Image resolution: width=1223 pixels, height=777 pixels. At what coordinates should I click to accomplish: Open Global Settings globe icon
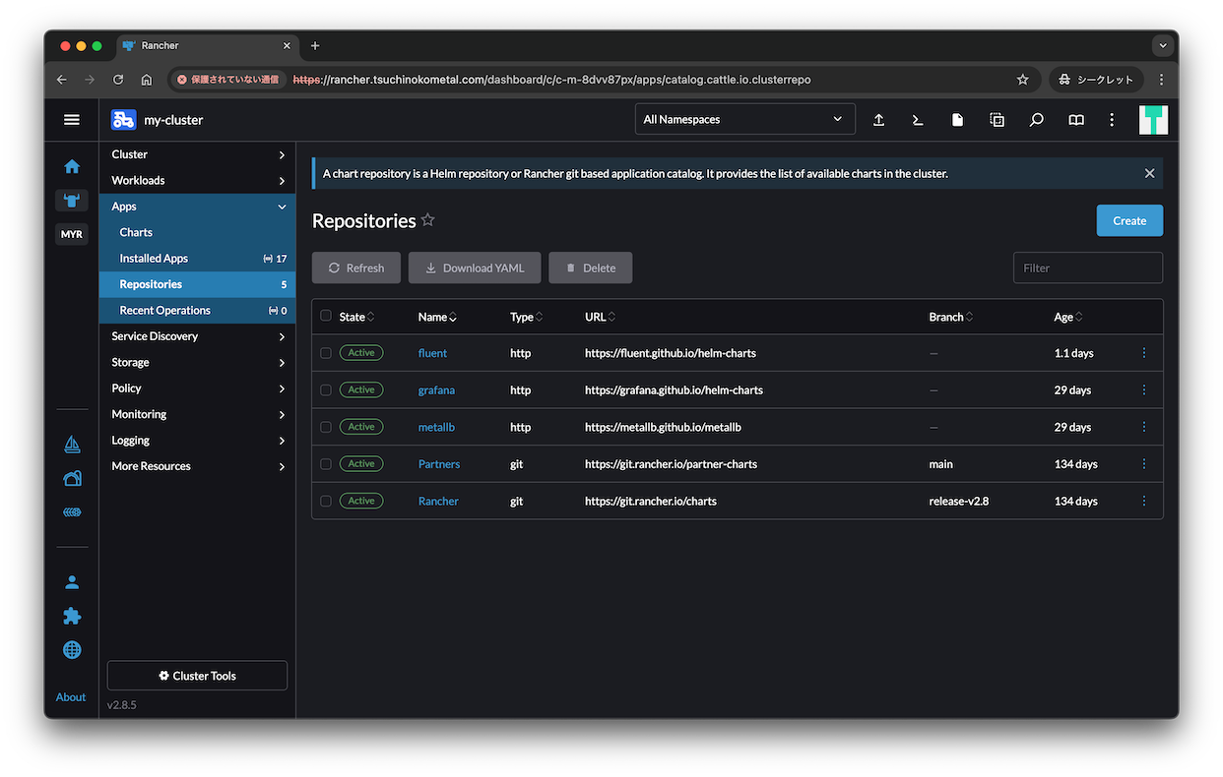click(72, 650)
